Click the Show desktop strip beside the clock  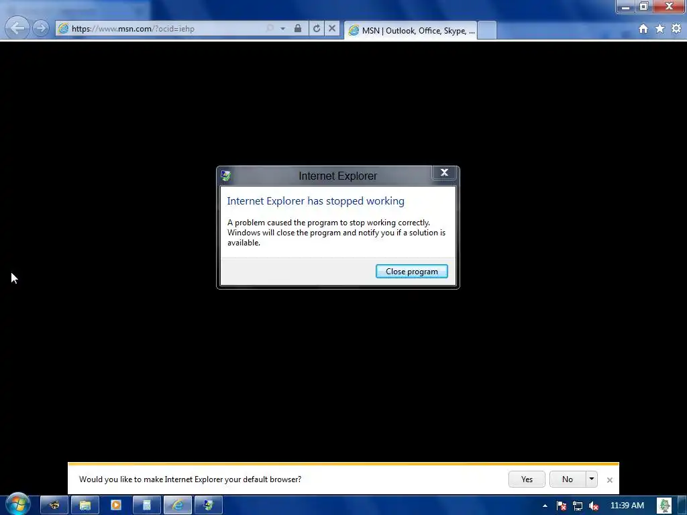[682, 506]
